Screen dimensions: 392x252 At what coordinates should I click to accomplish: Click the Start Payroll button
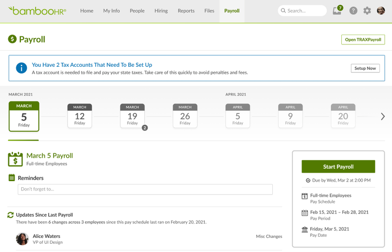pos(338,166)
